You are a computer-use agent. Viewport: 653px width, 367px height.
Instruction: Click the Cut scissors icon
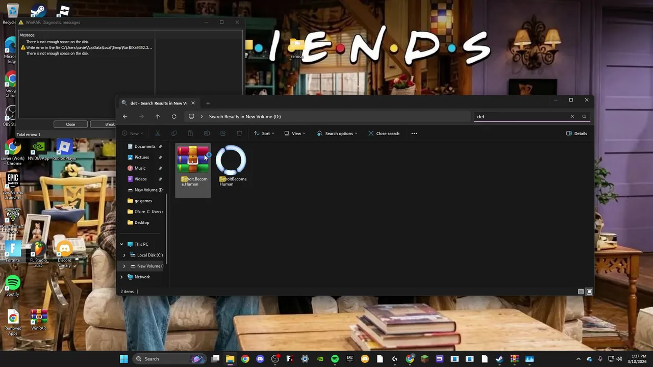(158, 134)
